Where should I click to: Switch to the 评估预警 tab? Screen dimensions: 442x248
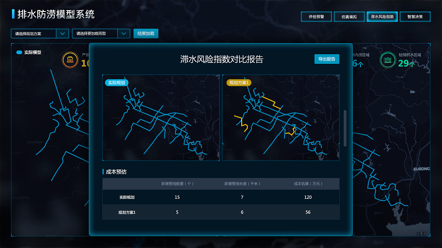point(316,17)
